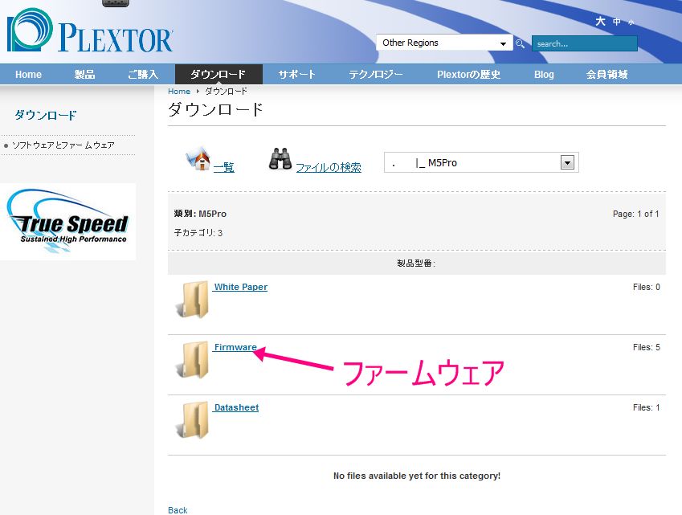Viewport: 682px width, 515px height.
Task: Open the Datasheet link
Action: click(x=236, y=407)
